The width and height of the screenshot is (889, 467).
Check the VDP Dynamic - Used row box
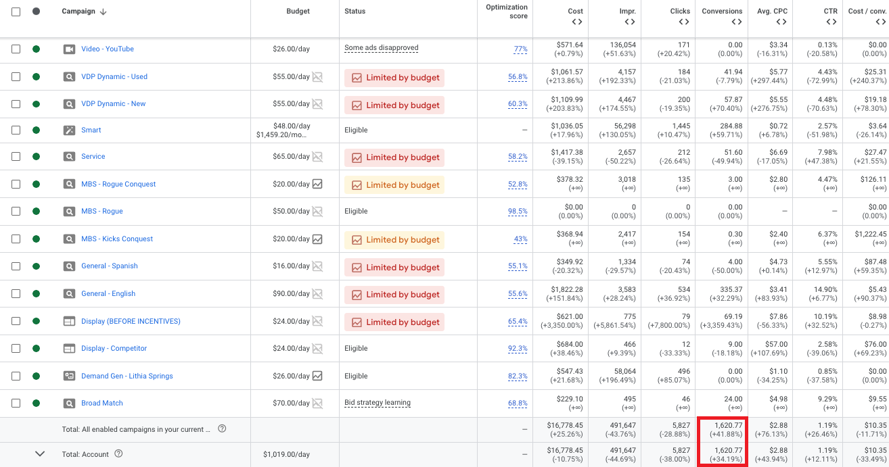16,76
